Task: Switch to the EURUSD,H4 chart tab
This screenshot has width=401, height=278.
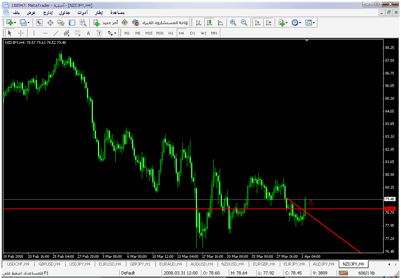Action: pos(110,264)
